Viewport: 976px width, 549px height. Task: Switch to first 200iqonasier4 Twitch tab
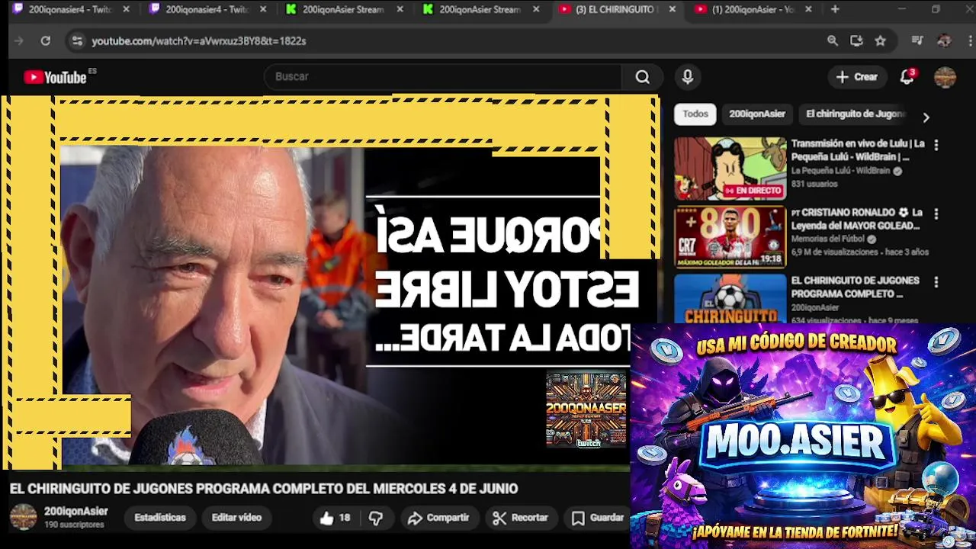[70, 9]
